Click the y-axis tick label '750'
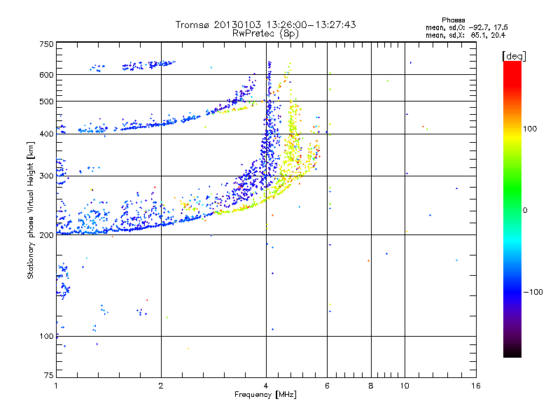This screenshot has height=420, width=560. [46, 44]
